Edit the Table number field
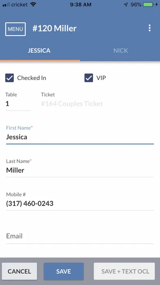160x285 pixels. pos(18,104)
